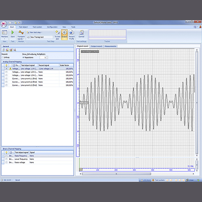
Task: Enable the Line voltage L2-N channel checkbox
Action: click(6, 72)
